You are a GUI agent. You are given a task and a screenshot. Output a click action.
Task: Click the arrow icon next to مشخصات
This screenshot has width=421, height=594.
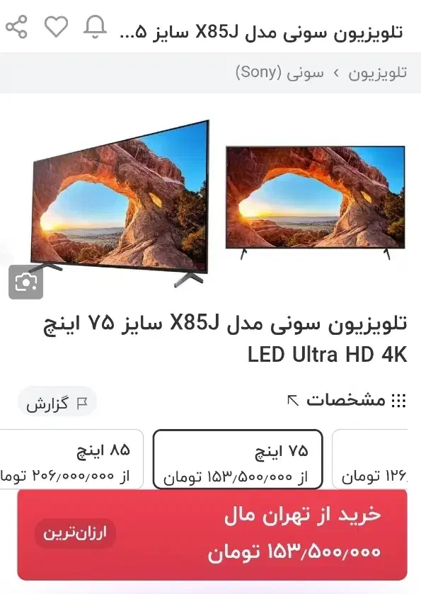click(293, 401)
